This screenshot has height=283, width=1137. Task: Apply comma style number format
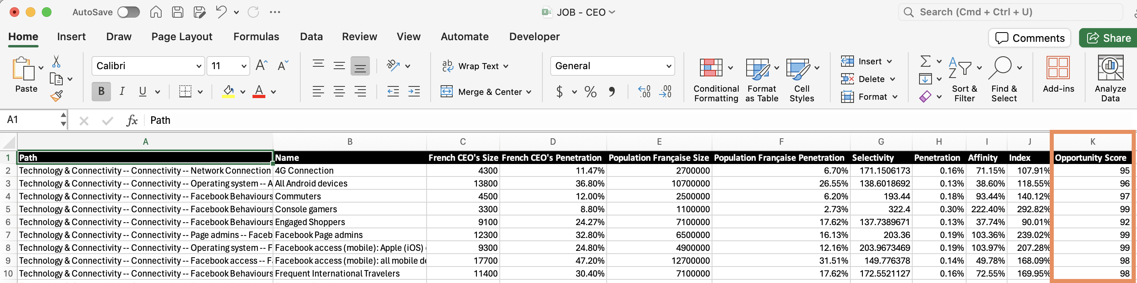(612, 91)
